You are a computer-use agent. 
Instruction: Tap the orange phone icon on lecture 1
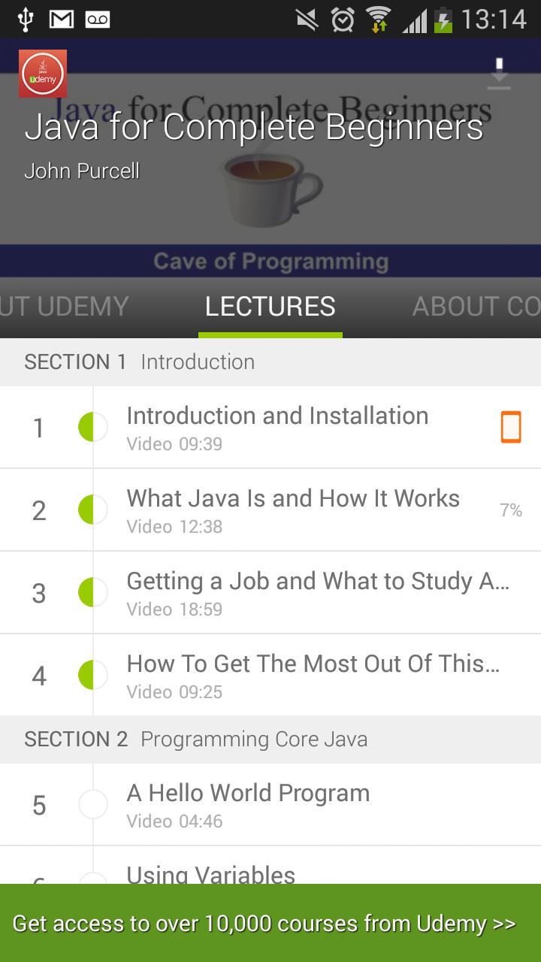pos(511,428)
